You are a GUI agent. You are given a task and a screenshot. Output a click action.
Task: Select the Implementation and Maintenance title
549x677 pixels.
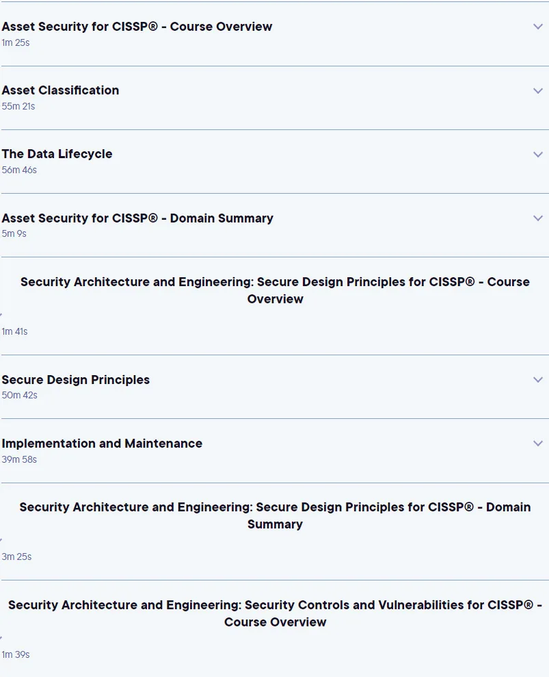click(x=102, y=444)
